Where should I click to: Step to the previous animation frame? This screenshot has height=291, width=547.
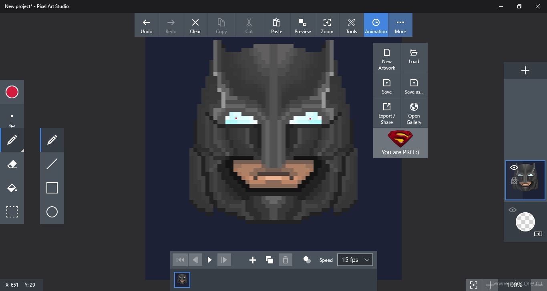pyautogui.click(x=195, y=260)
